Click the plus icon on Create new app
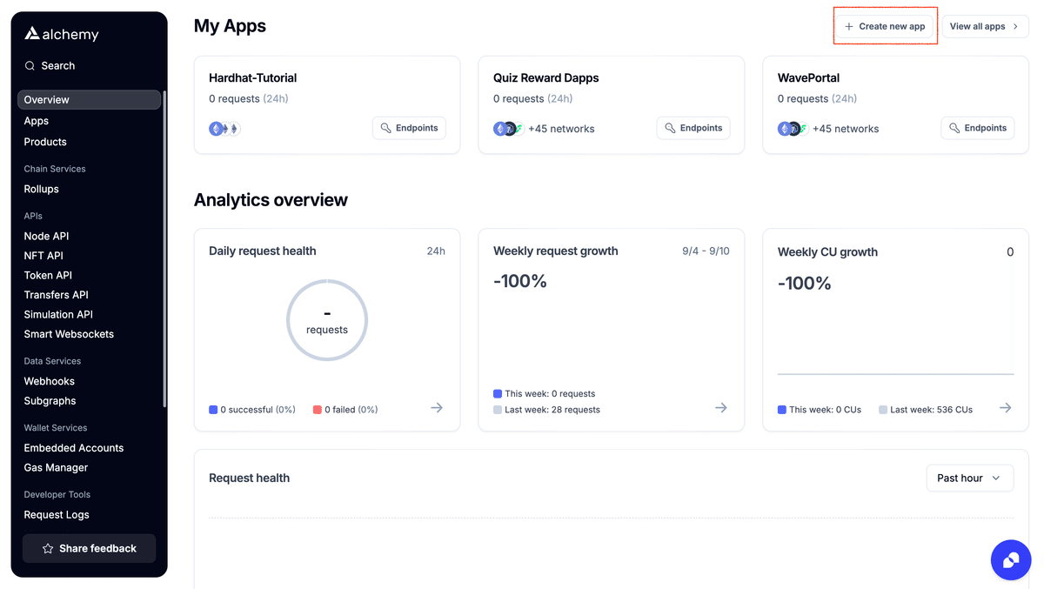 click(x=849, y=27)
